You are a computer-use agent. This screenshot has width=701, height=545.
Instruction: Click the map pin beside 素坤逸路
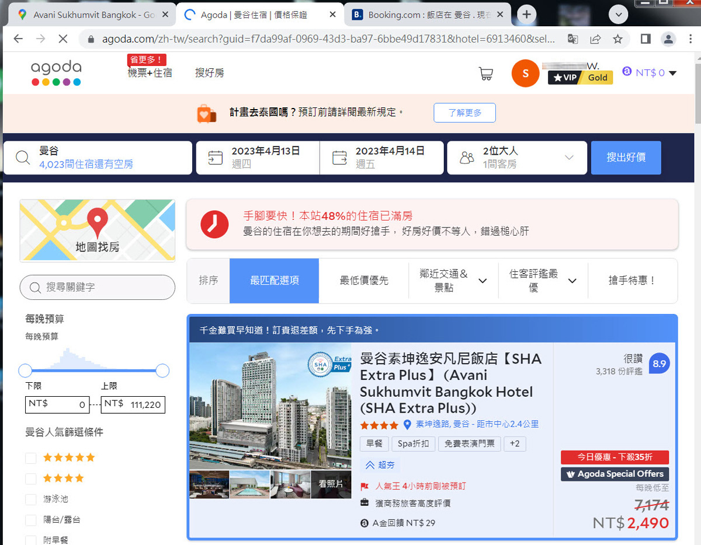point(407,425)
